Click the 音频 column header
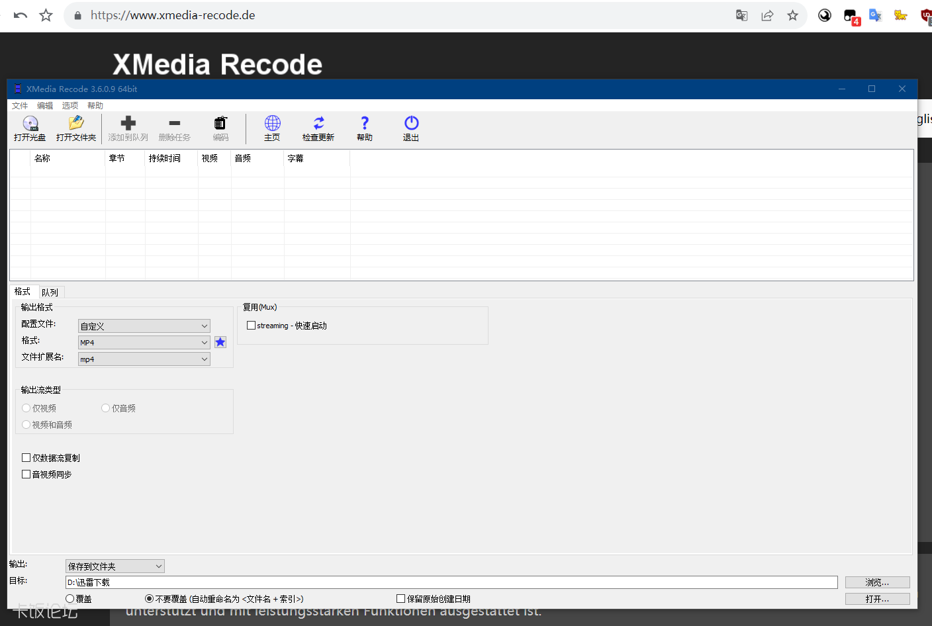 coord(257,159)
